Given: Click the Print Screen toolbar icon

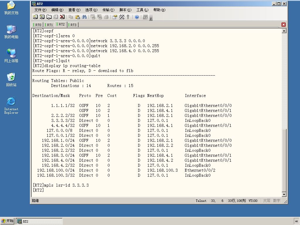Looking at the screenshot, I should (x=93, y=17).
